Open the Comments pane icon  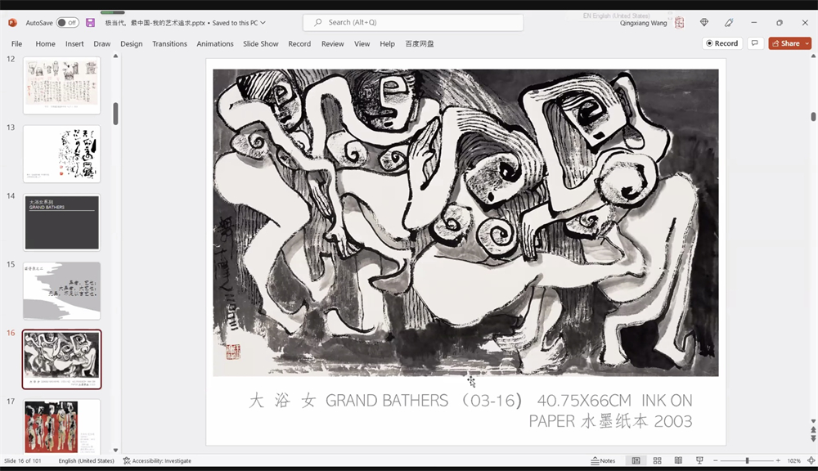pos(755,43)
